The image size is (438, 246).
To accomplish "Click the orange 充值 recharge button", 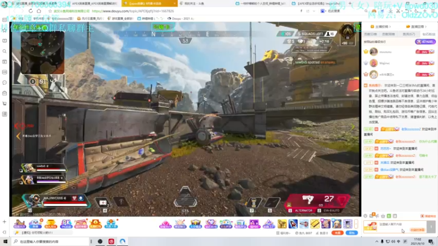I will tap(337, 233).
